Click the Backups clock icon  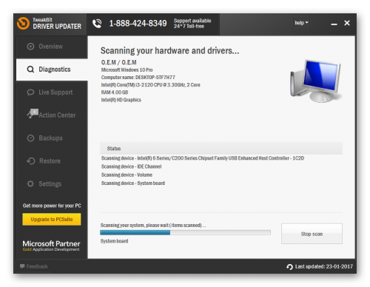coord(30,138)
